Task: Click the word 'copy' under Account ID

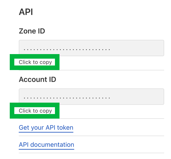Action: coord(46,111)
